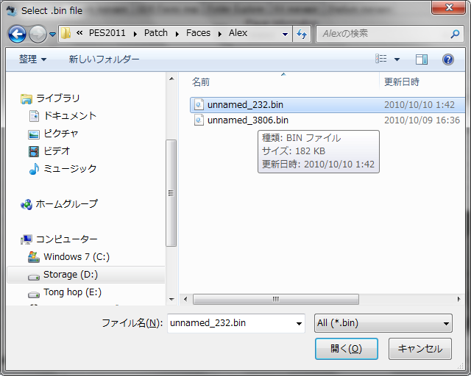Select コンピューター in the navigation pane
Screen dimensions: 471x376
pos(67,239)
